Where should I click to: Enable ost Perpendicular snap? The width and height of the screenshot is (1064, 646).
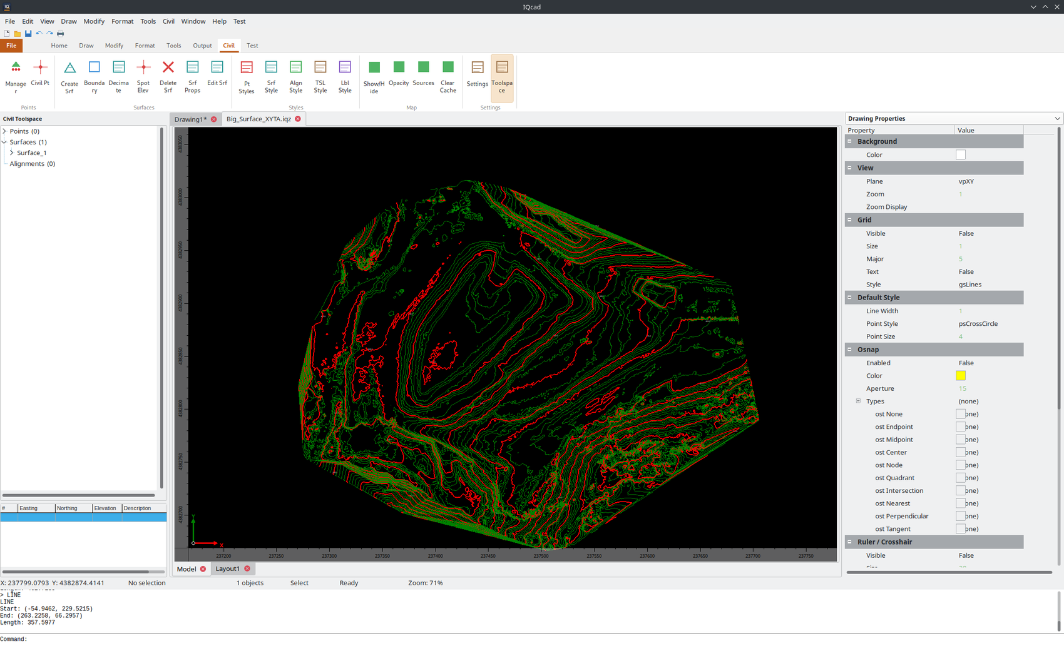[960, 516]
